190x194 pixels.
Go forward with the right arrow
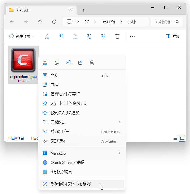click(26, 22)
